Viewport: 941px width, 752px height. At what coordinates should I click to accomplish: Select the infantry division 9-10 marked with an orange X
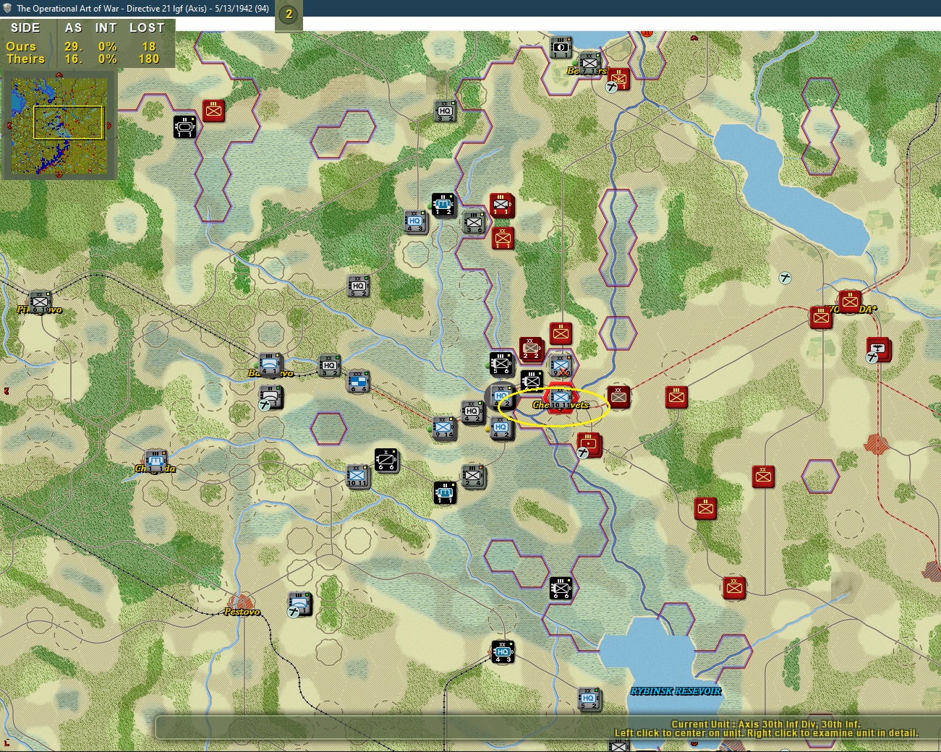coord(561,366)
